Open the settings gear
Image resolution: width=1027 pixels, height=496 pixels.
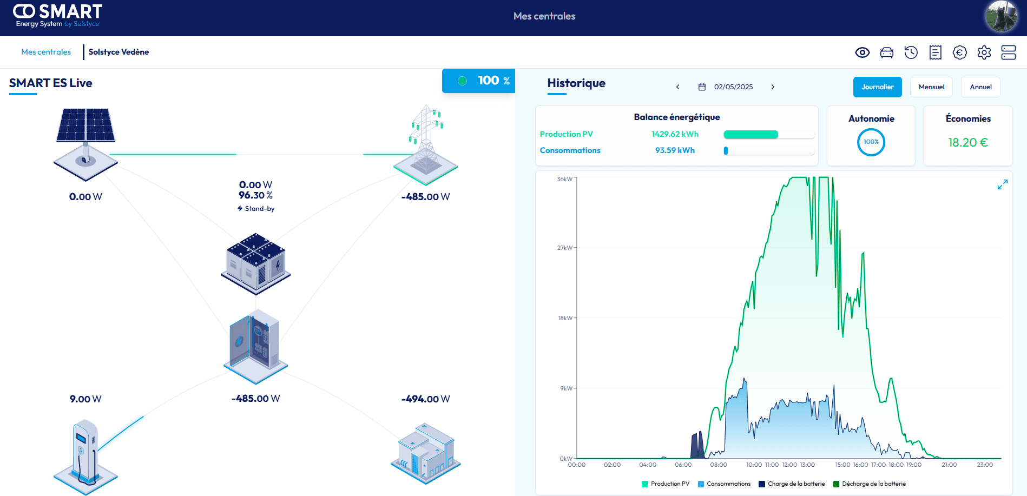pos(984,52)
